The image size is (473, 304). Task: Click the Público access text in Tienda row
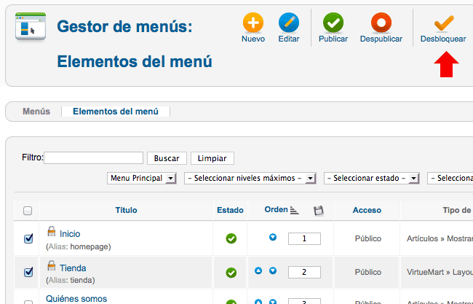368,272
